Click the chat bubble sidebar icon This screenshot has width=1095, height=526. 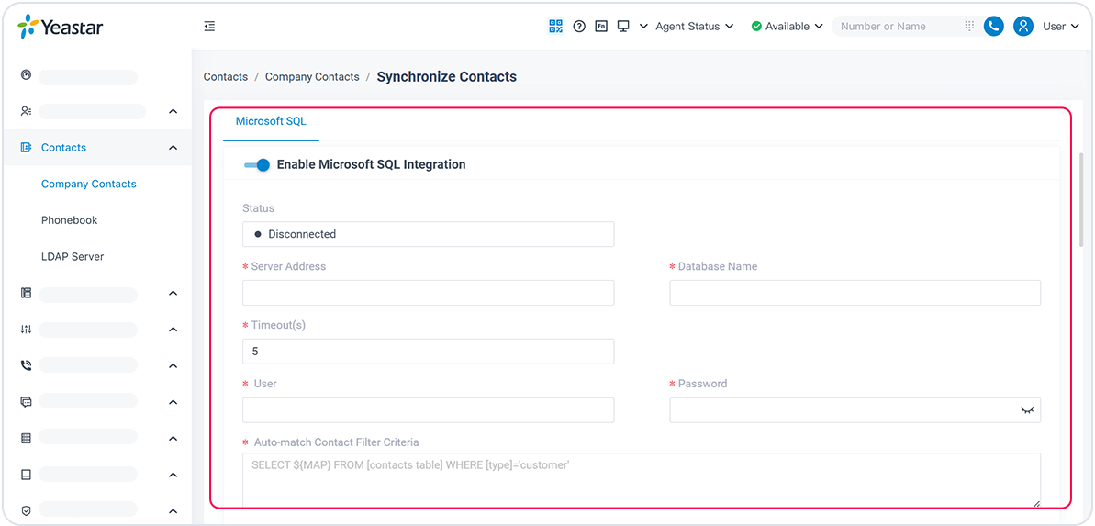click(26, 402)
